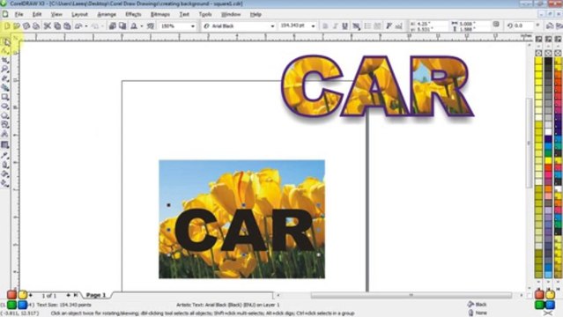Viewport: 563px width, 317px height.
Task: Open the font size dropdown
Action: (313, 26)
